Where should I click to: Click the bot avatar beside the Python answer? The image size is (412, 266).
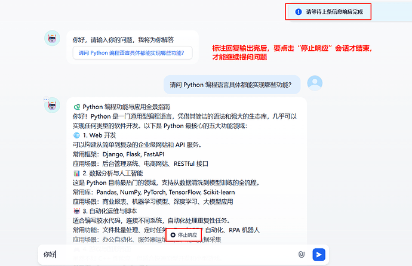[53, 105]
